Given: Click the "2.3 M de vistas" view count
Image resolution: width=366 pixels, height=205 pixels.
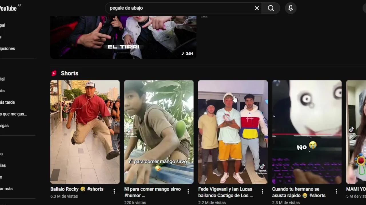Looking at the screenshot, I should click(286, 203).
